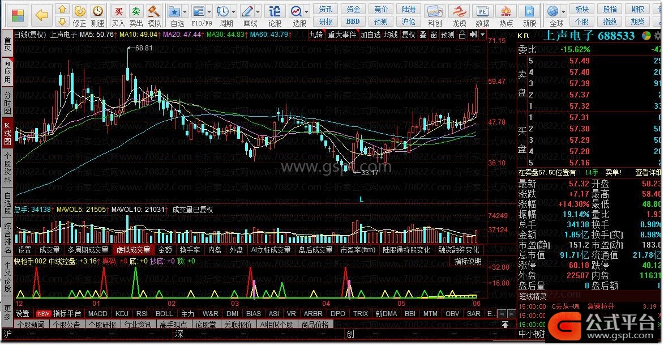Open the 牛叉诊股 stock diagnosis sidebar item

[7, 278]
